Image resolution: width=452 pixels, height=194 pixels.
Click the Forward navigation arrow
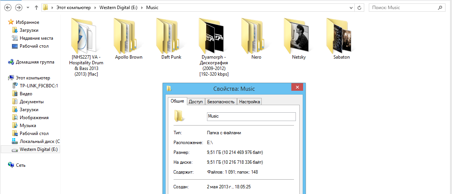coord(19,8)
